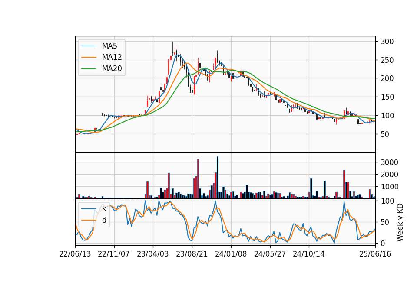Click the Weekly KD axis label
Viewport: 417px width, 299px height.
400,222
